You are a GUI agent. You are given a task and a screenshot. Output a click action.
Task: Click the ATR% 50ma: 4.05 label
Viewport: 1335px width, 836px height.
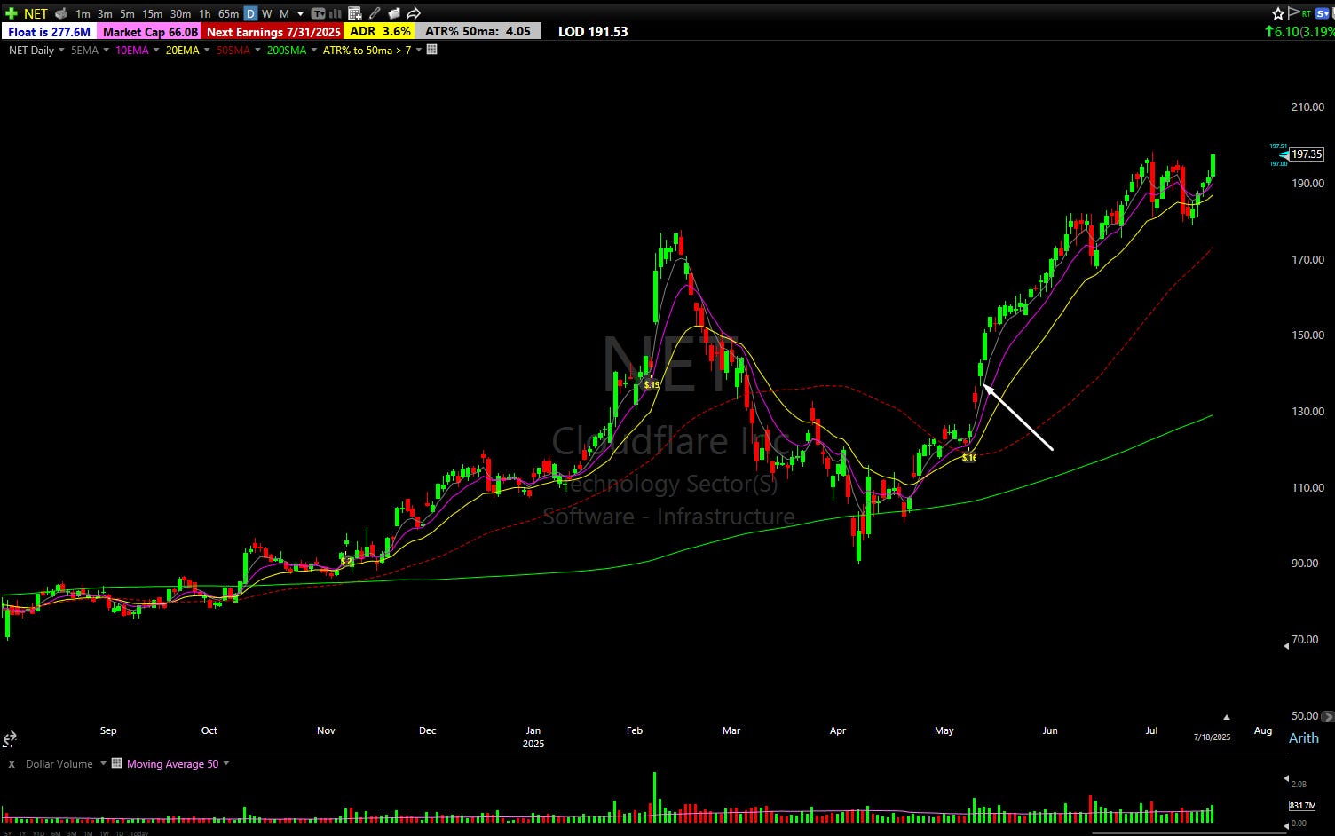pos(478,31)
